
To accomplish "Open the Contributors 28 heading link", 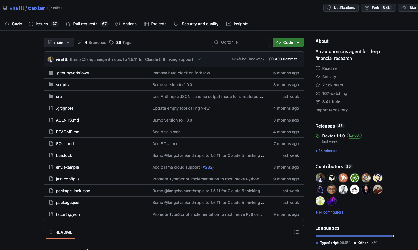I will (x=334, y=166).
